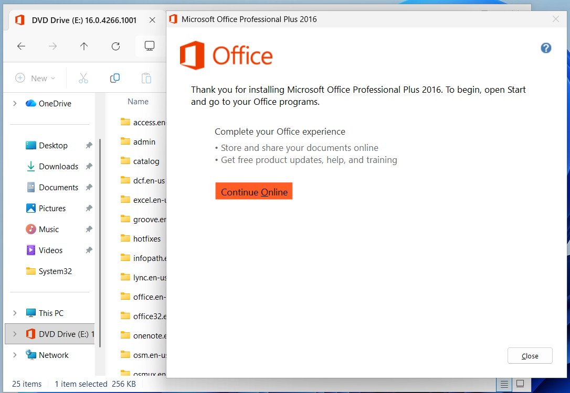
Task: Refresh the current folder view
Action: click(x=116, y=46)
